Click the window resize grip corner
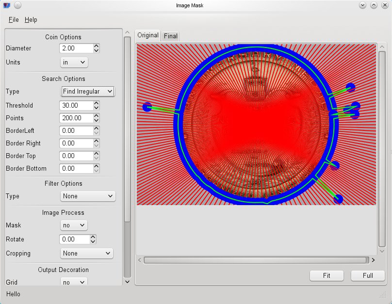 tap(383, 295)
